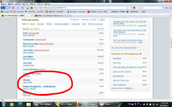Click the new tab plus toolbar icon

click(27, 8)
